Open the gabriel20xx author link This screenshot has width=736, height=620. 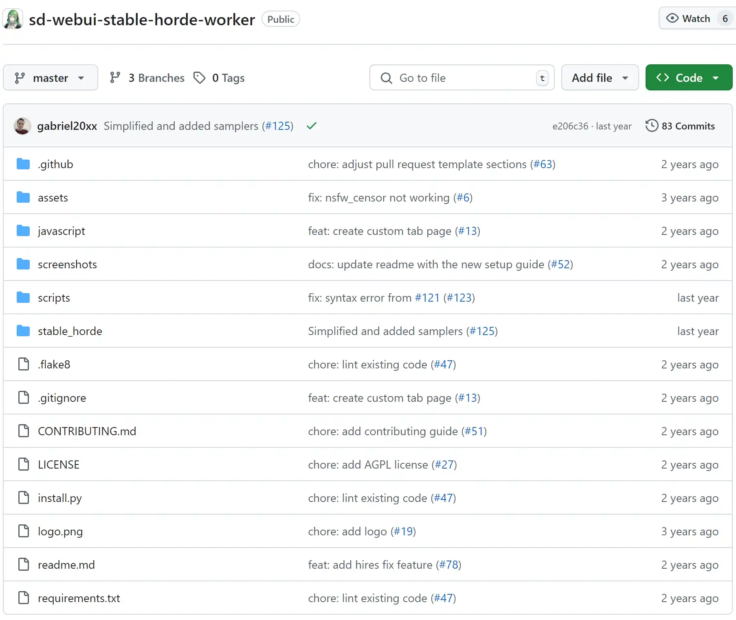pos(67,126)
